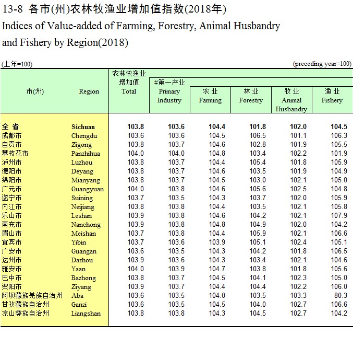Click the Yaan region name
The height and width of the screenshot is (347, 353).
[x=78, y=269]
